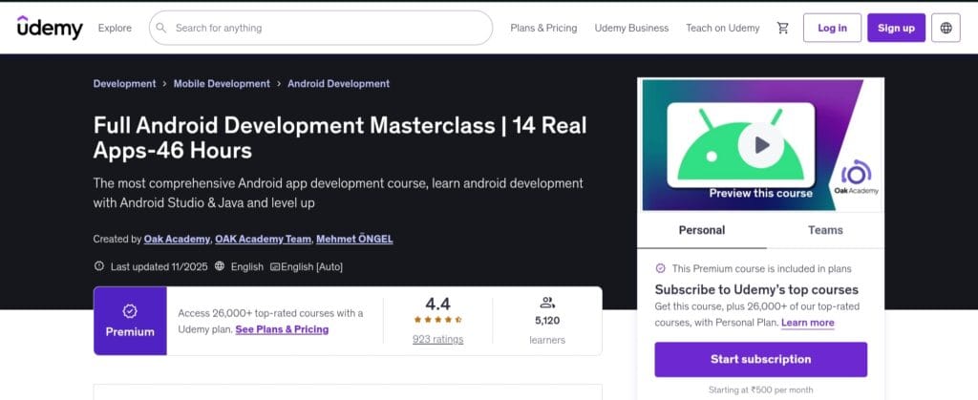The image size is (978, 400).
Task: Click Last updated 11/2025 text
Action: click(159, 266)
